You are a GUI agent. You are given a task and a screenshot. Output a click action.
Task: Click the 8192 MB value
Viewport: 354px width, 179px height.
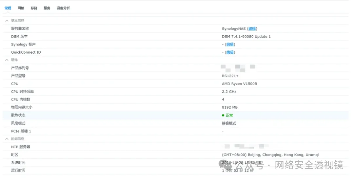point(229,107)
